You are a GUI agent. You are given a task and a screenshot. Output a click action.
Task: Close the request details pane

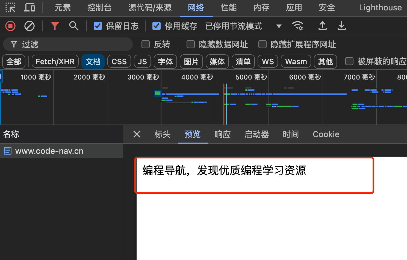click(x=137, y=134)
